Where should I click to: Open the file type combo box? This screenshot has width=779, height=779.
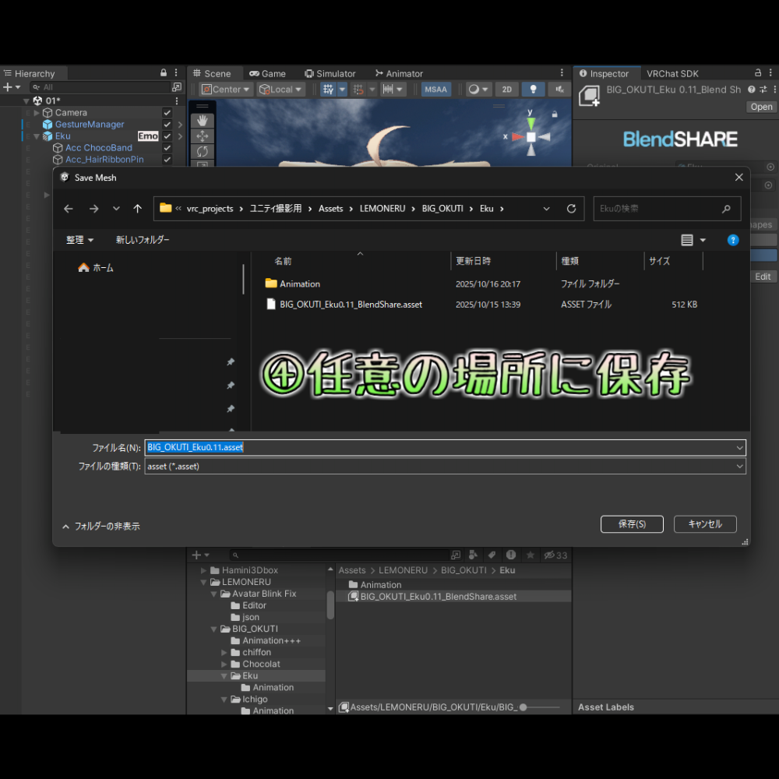coord(445,467)
